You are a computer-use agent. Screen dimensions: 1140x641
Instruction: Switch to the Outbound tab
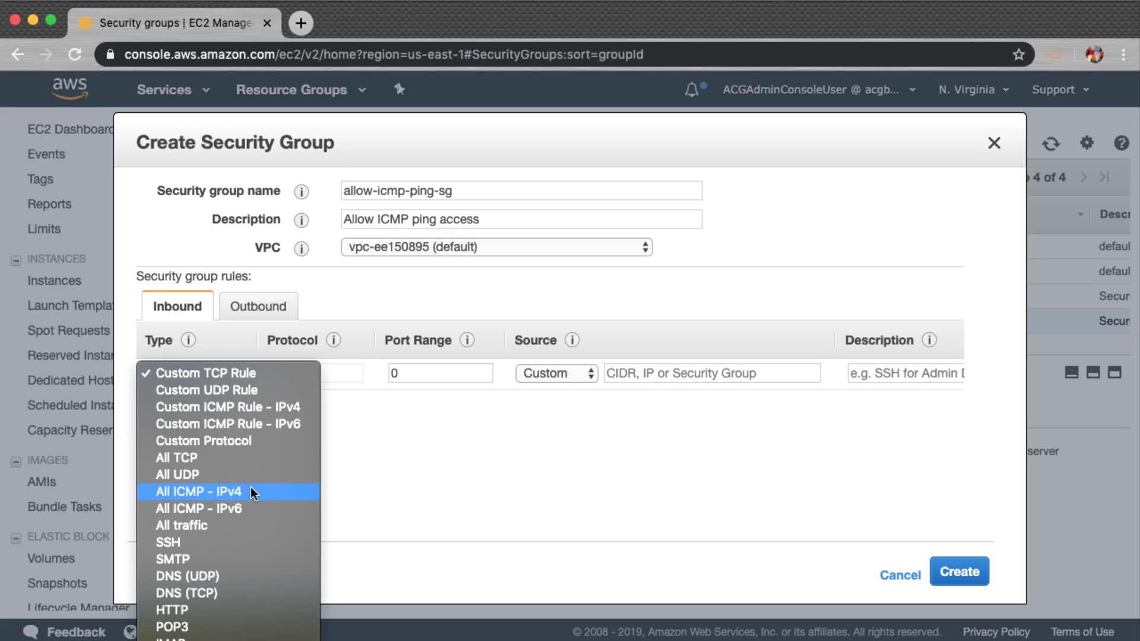click(258, 306)
